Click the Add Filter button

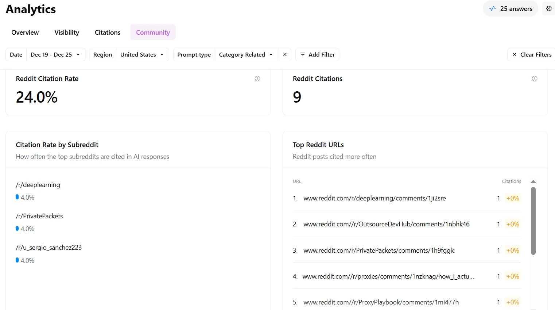tap(317, 54)
